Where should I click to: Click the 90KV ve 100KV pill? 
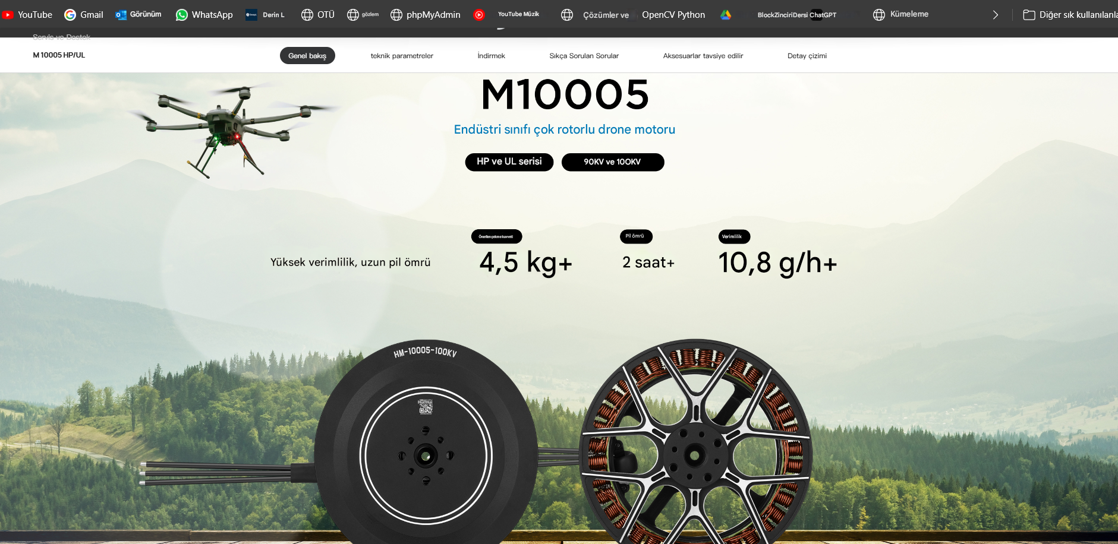[613, 162]
